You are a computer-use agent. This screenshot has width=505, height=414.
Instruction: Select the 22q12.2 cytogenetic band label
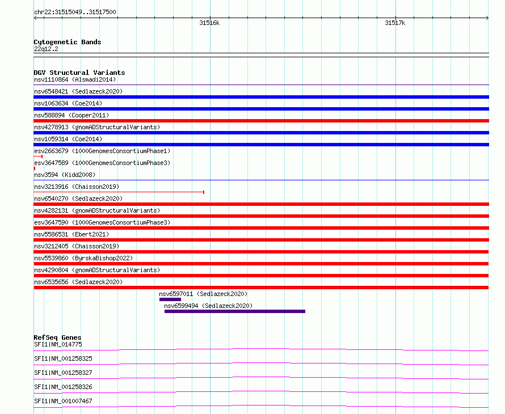[46, 49]
